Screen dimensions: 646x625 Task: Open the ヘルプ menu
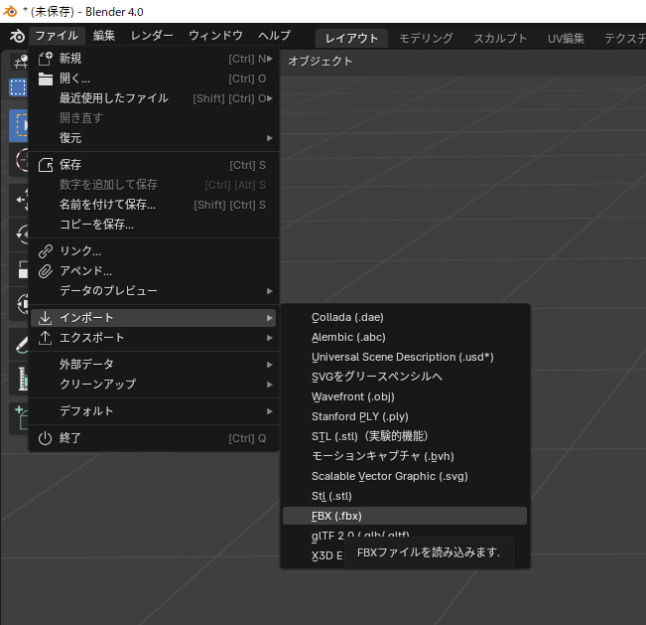click(x=275, y=36)
